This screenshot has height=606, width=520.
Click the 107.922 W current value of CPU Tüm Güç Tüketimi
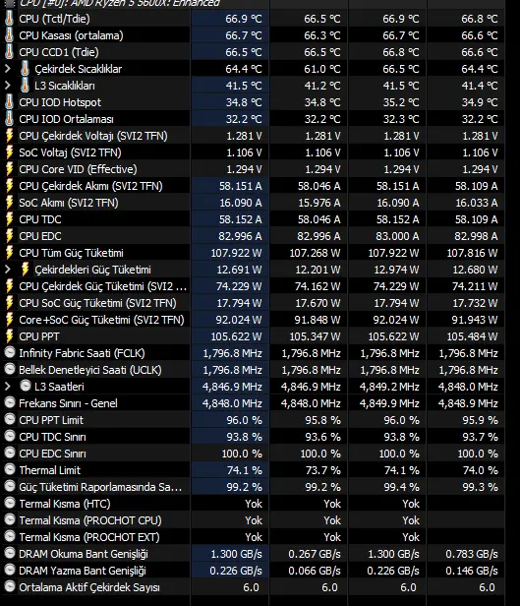point(236,253)
